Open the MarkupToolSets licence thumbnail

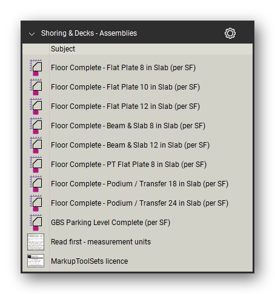36,261
